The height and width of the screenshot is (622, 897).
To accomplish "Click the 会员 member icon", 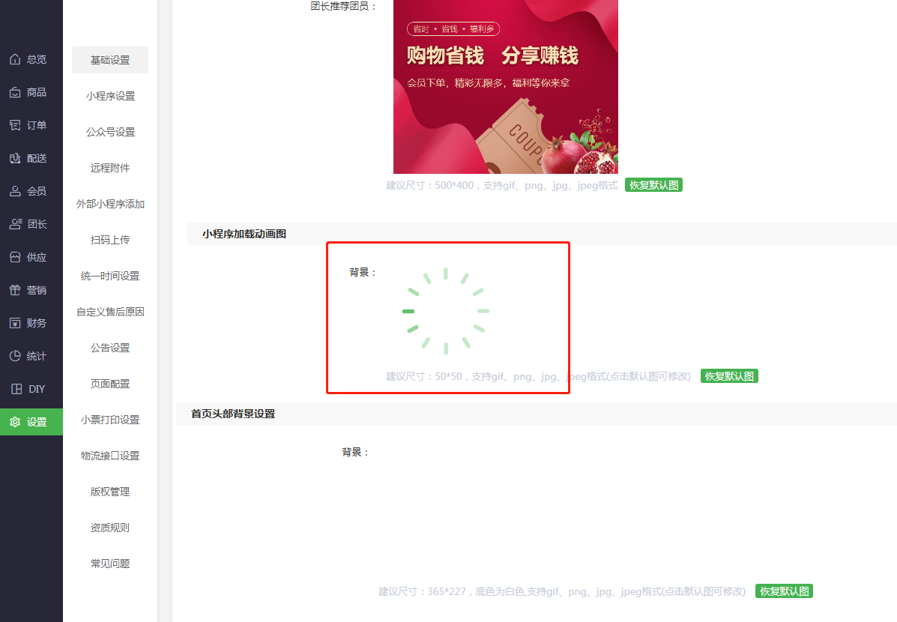I will pyautogui.click(x=16, y=191).
